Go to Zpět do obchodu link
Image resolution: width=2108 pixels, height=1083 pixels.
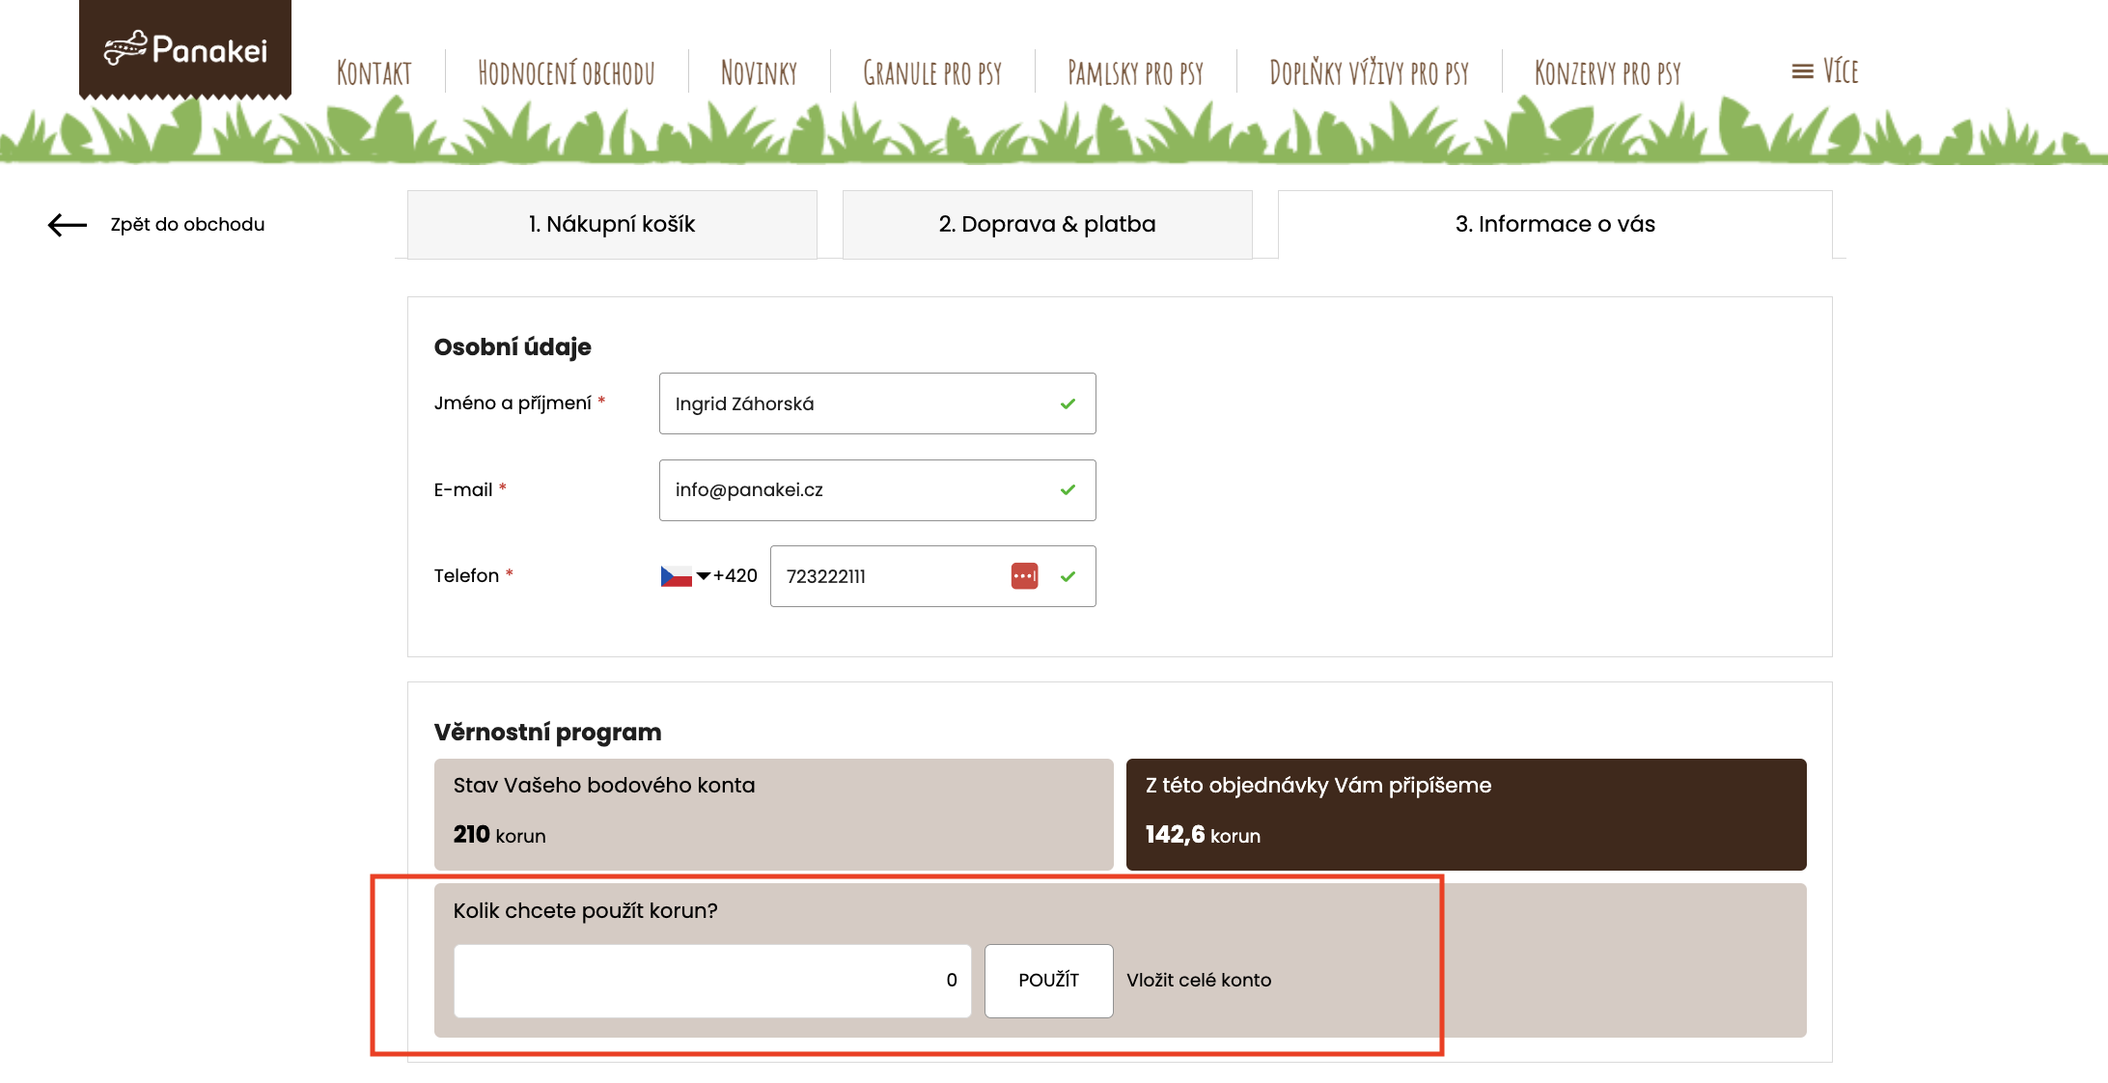[x=187, y=225]
